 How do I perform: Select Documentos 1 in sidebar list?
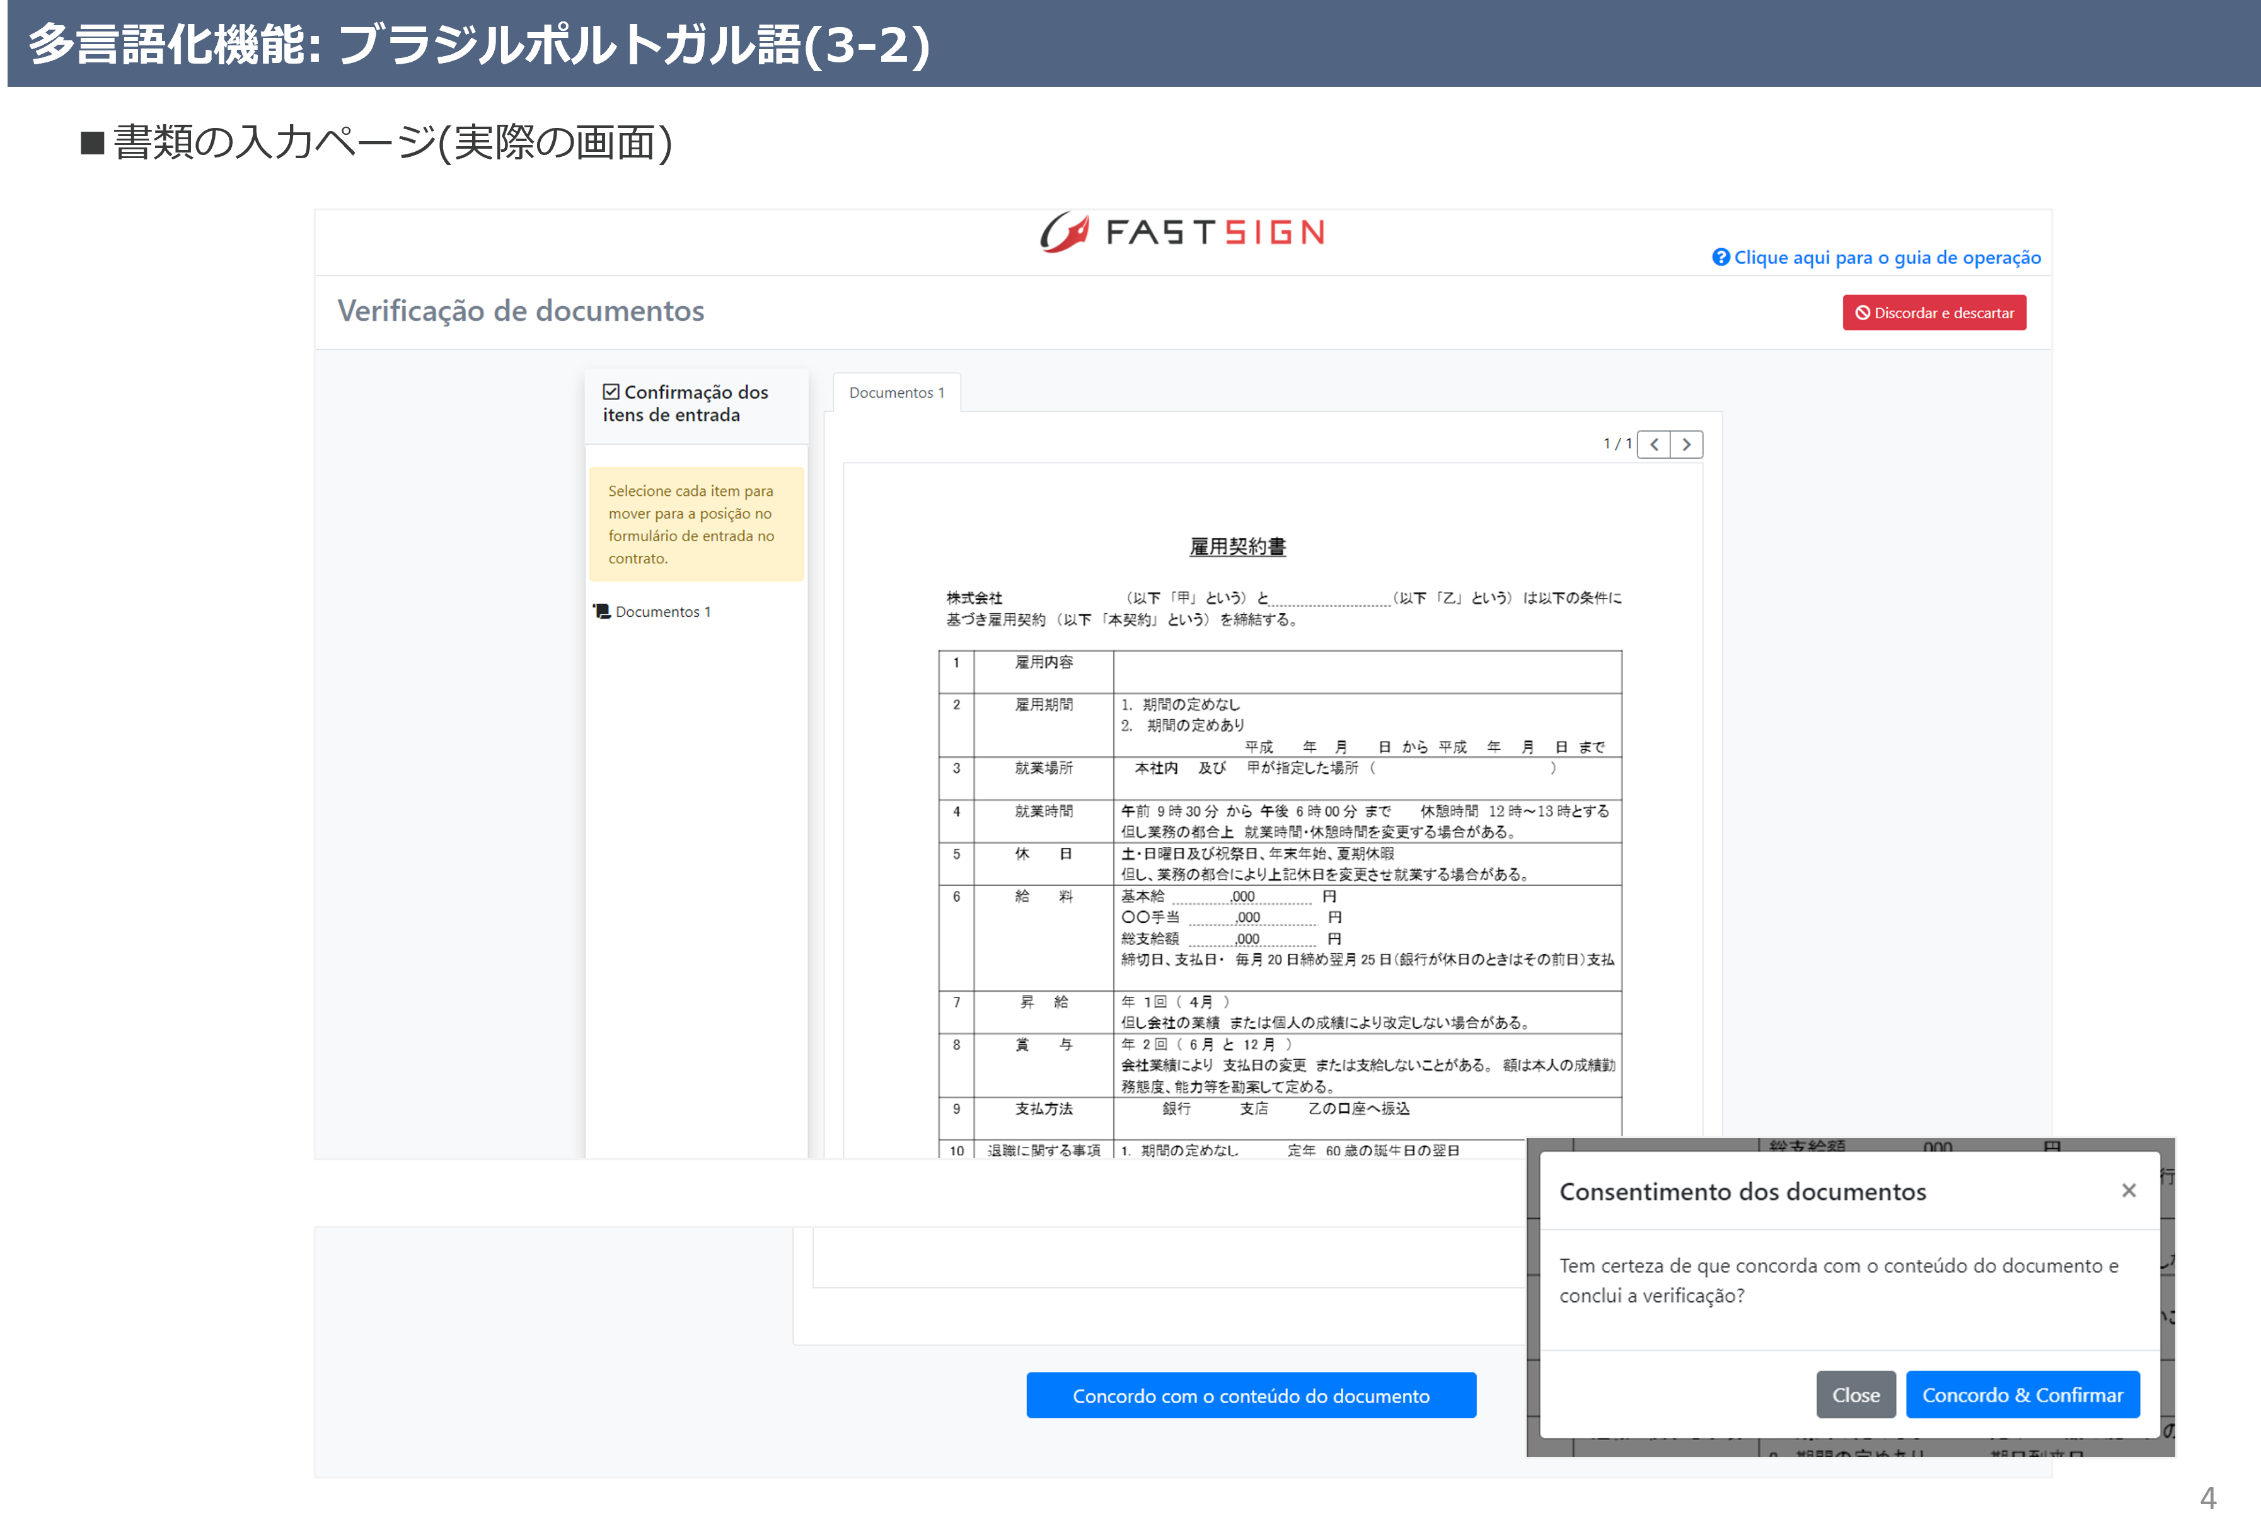[x=662, y=612]
